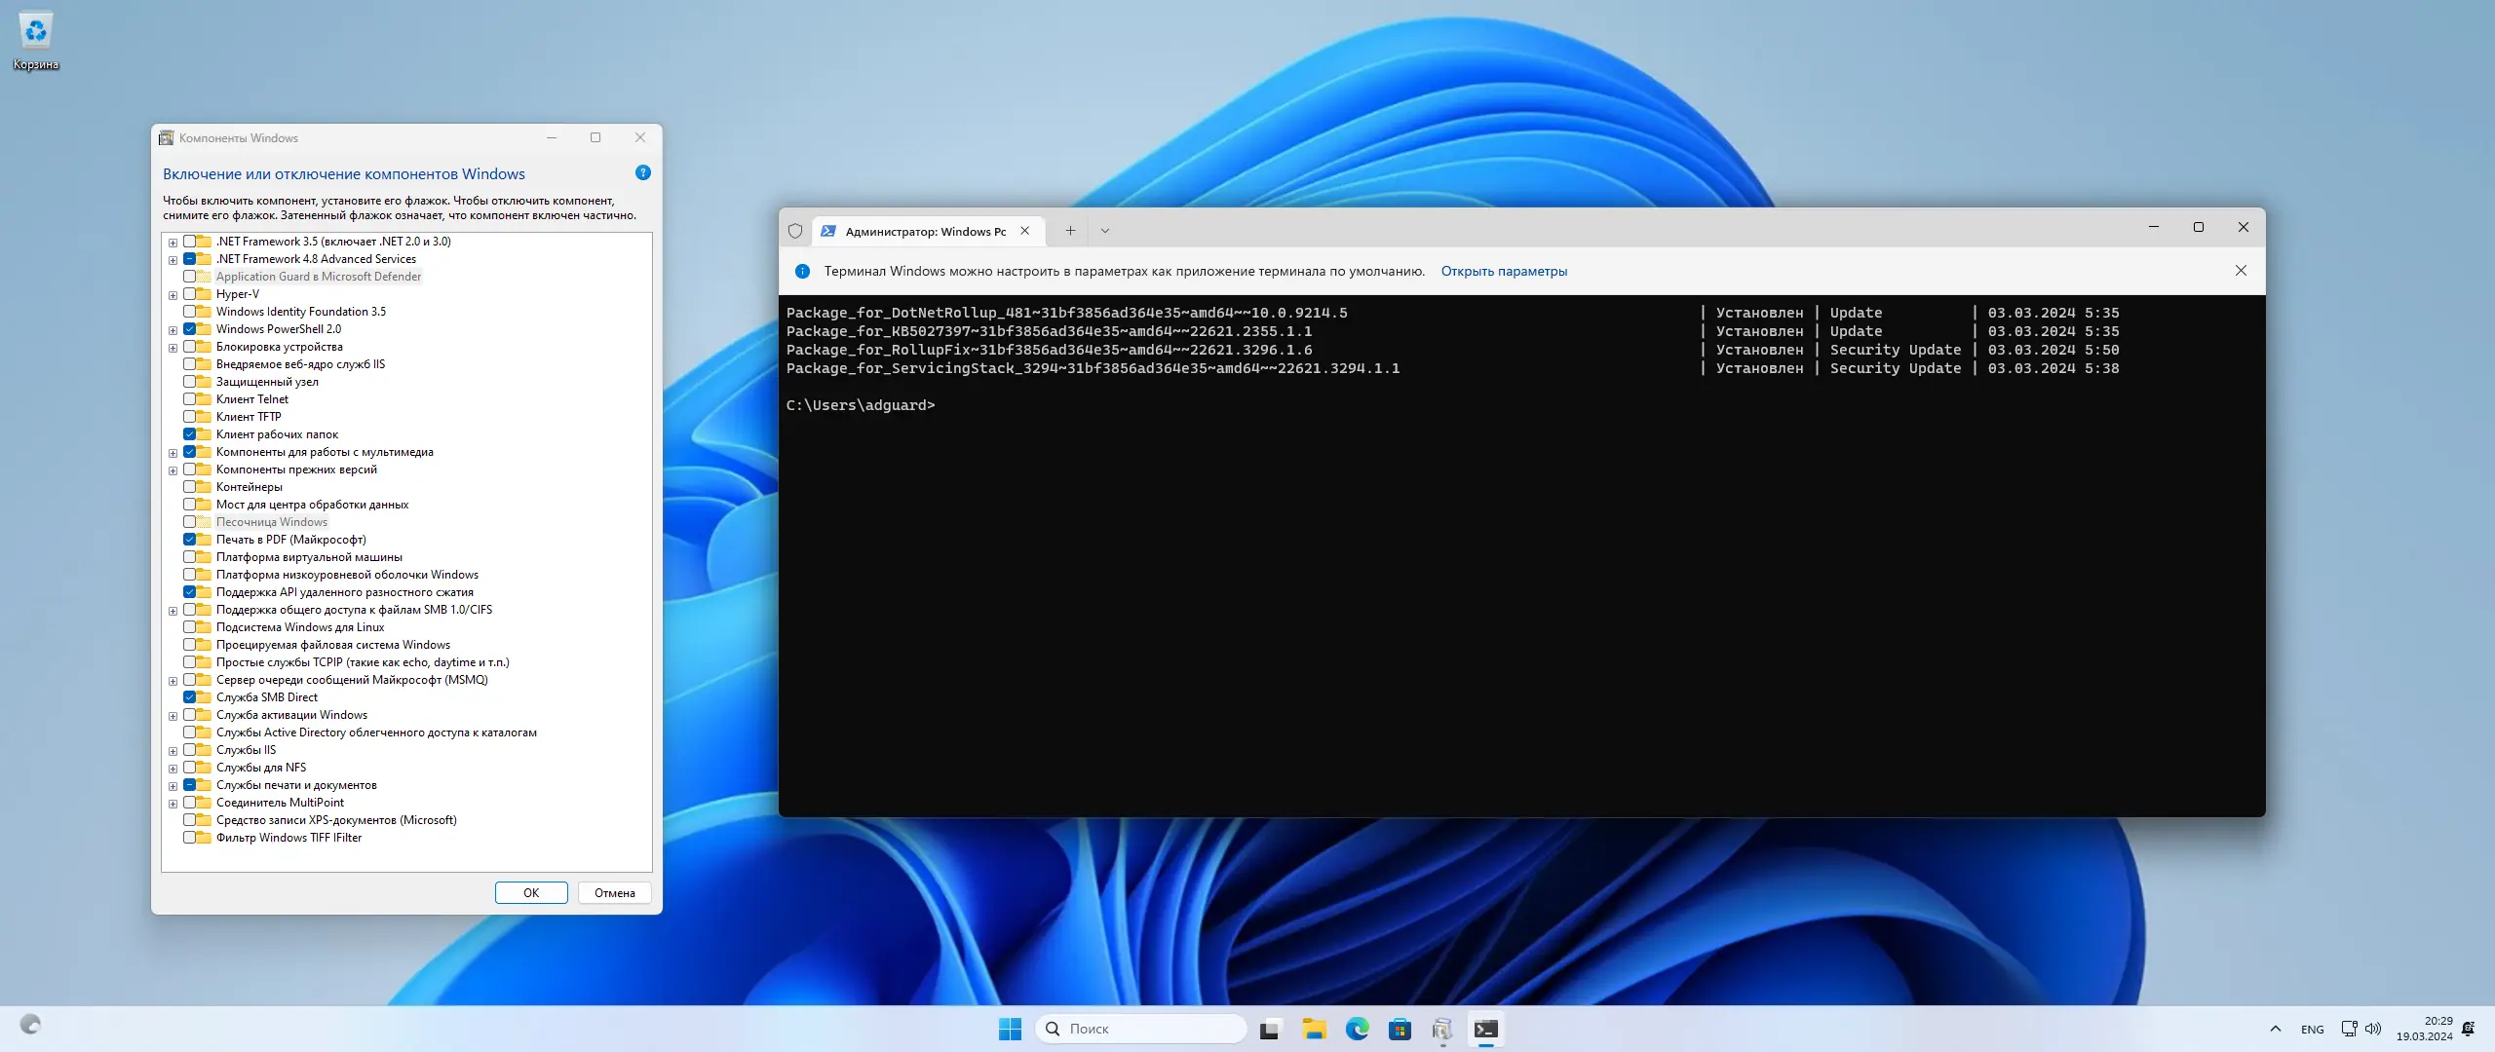Open File Explorer from taskbar
This screenshot has height=1052, width=2495.
[x=1314, y=1029]
